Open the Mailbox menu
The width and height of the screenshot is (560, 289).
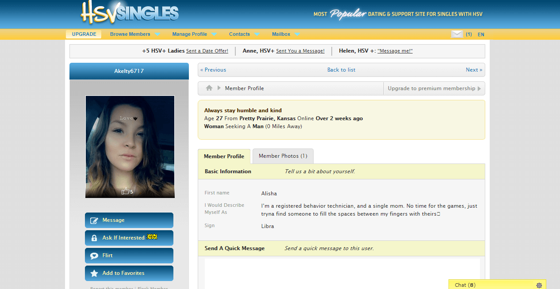tap(281, 34)
